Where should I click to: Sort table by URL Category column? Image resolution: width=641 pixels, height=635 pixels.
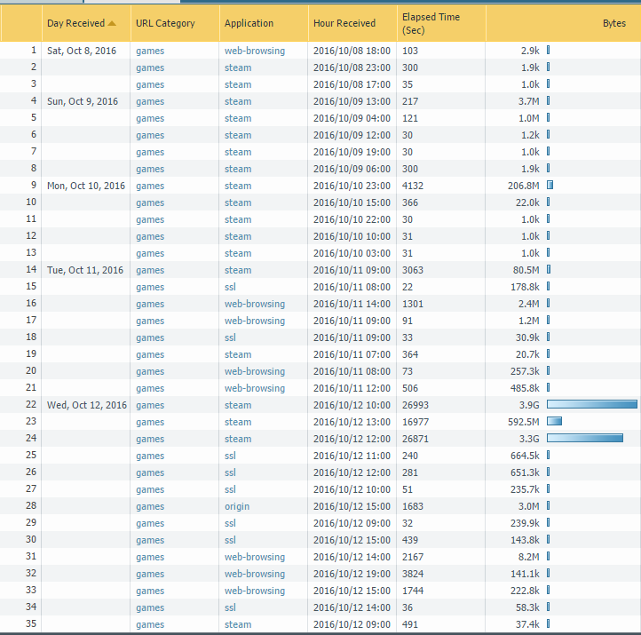click(164, 23)
